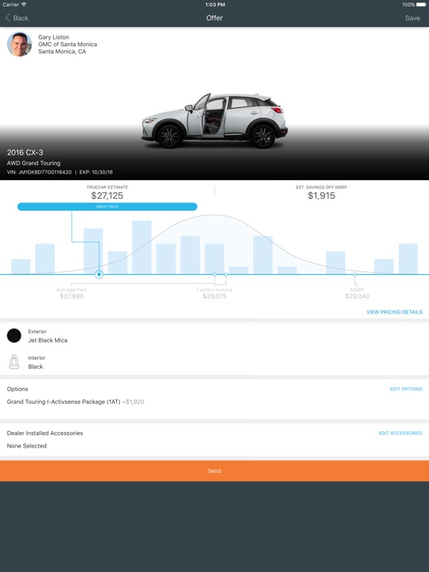The image size is (429, 572).
Task: Select the MSRP marker on price line
Action: coord(355,274)
